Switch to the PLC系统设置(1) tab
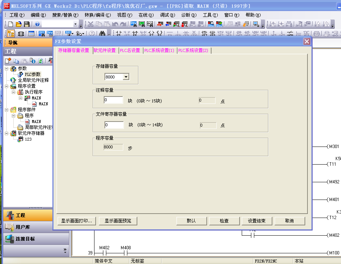This screenshot has width=341, height=264. click(x=159, y=50)
